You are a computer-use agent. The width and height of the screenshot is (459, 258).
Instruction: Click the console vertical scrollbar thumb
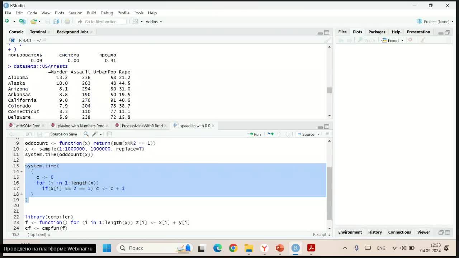click(x=329, y=90)
